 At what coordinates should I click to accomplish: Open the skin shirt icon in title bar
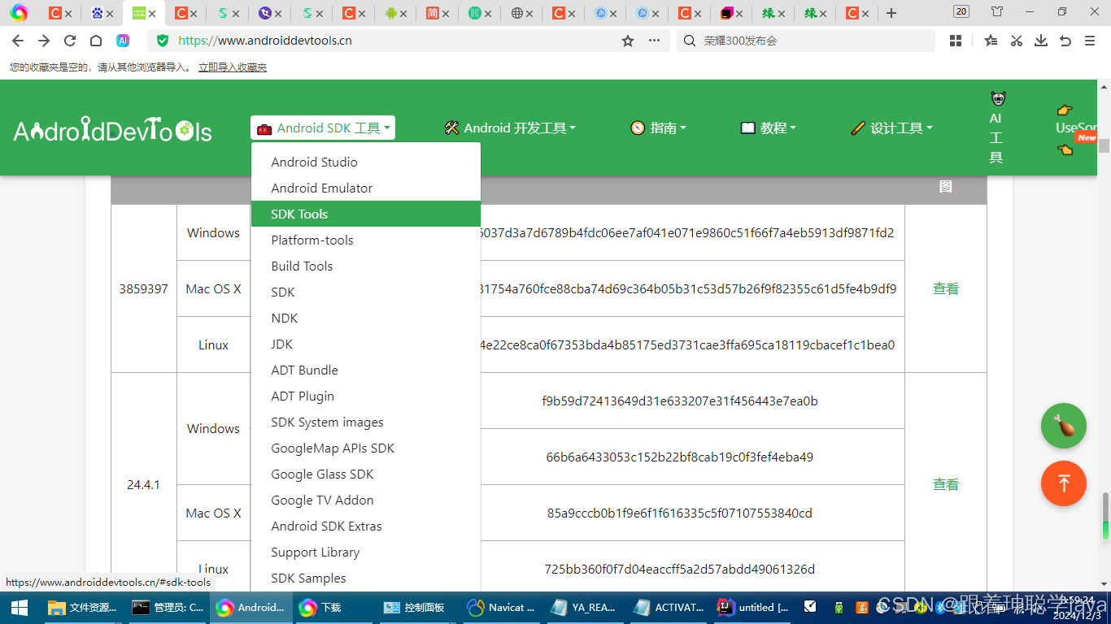997,11
